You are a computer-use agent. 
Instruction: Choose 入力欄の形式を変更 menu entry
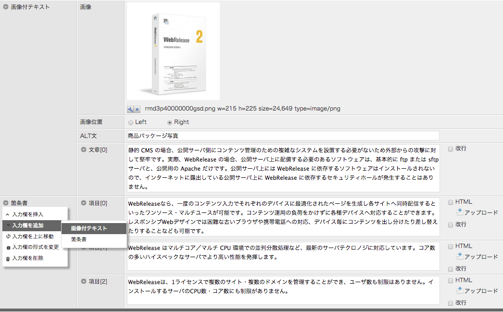tap(35, 247)
